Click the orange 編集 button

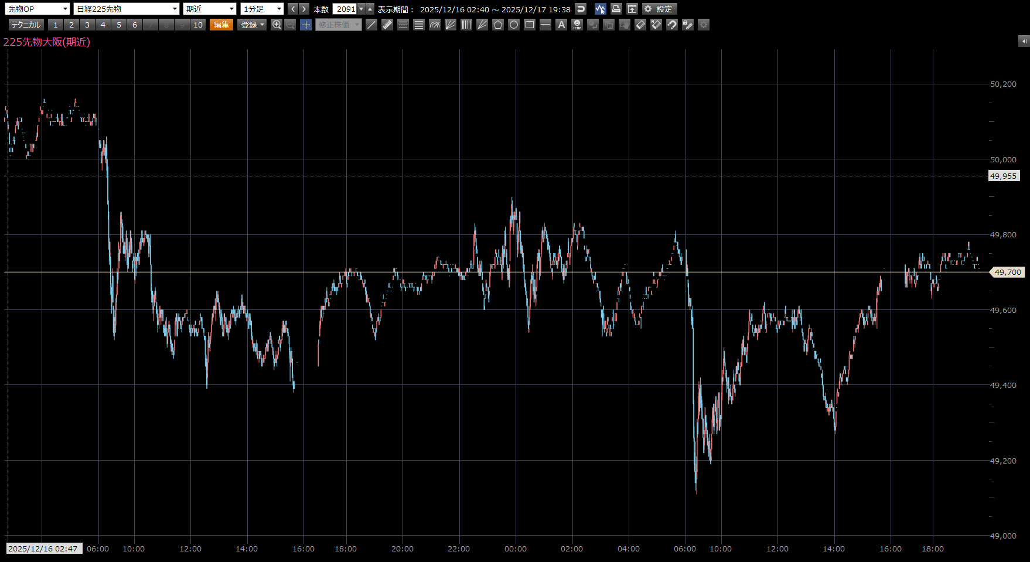(221, 25)
